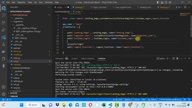Open the Extensions view
192x108 pixels.
coord(4,37)
